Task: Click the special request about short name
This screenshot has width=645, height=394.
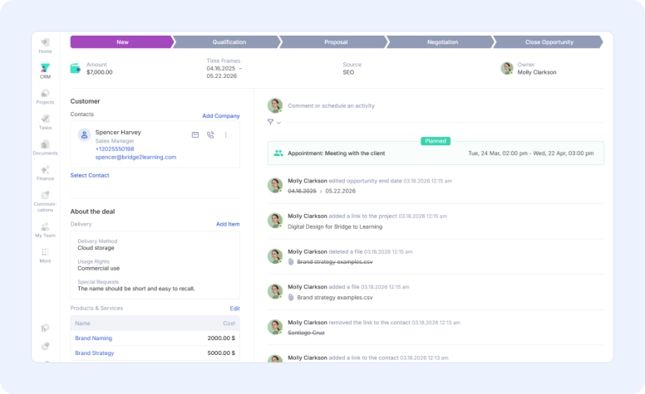Action: (x=136, y=289)
